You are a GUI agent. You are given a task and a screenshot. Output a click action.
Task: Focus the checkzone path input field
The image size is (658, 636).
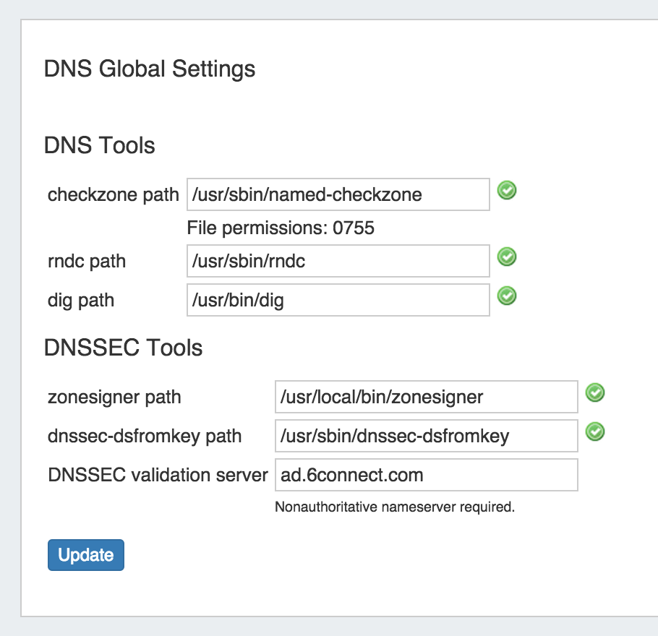pyautogui.click(x=338, y=194)
